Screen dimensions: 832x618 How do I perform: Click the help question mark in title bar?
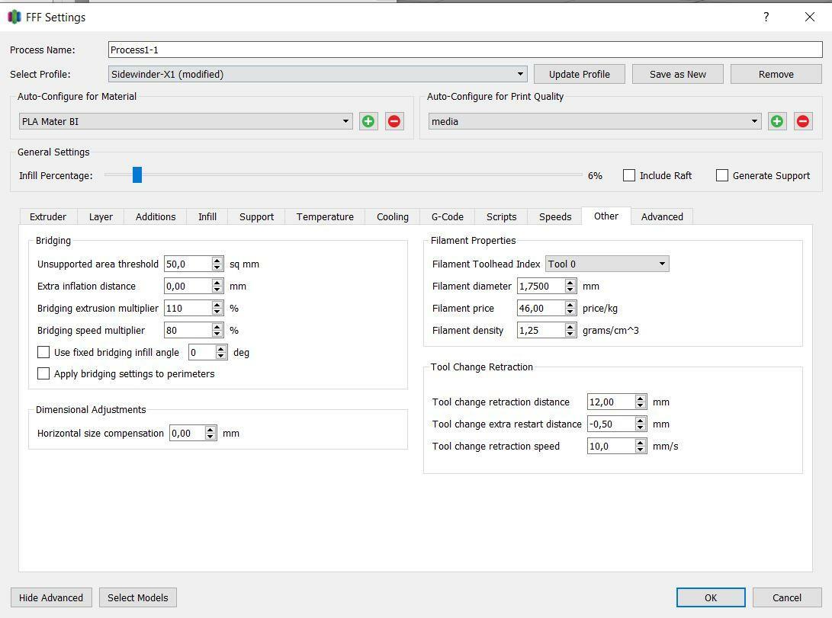(766, 17)
